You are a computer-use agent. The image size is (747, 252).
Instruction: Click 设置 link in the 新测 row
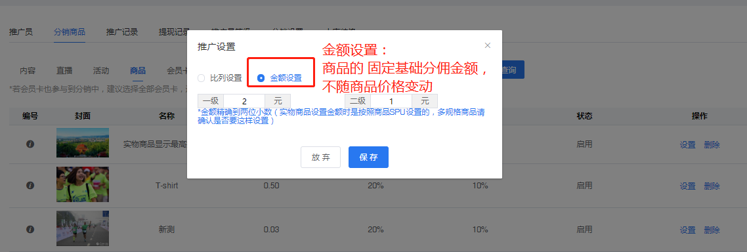[x=687, y=230]
